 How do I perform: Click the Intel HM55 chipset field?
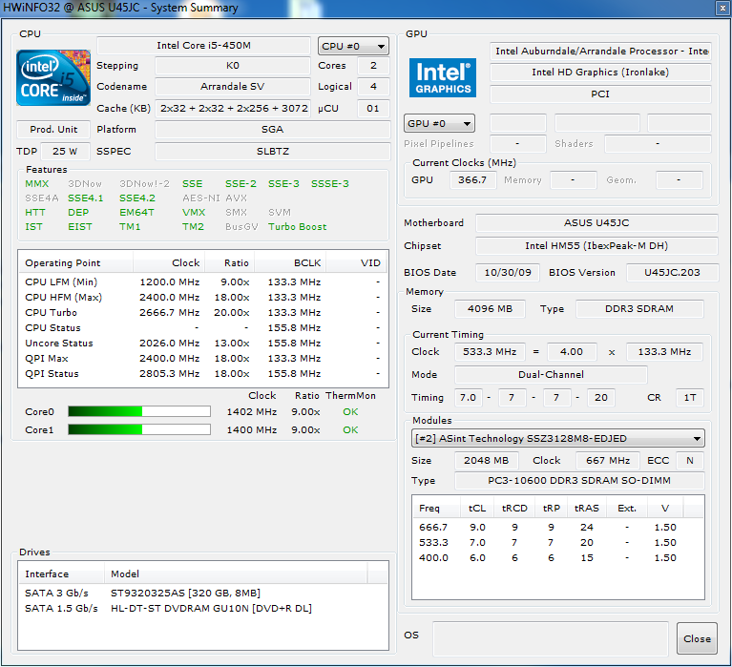[x=596, y=246]
